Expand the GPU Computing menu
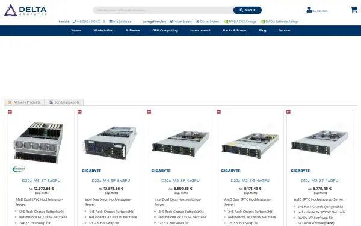361x226 pixels. [165, 30]
